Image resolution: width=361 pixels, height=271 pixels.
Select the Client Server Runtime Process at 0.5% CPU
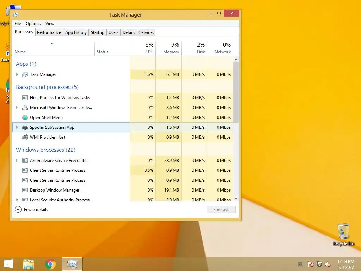tap(122, 170)
